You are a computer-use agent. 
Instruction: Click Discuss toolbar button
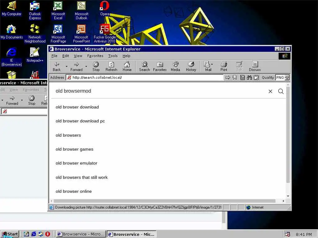[x=255, y=66]
